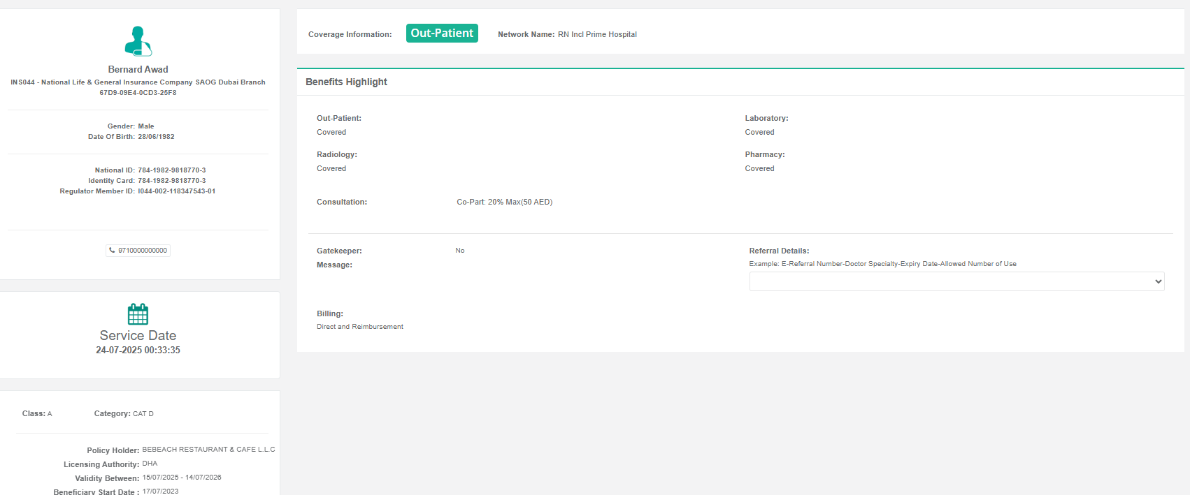Open the Referral Details dropdown
The width and height of the screenshot is (1190, 495).
956,281
